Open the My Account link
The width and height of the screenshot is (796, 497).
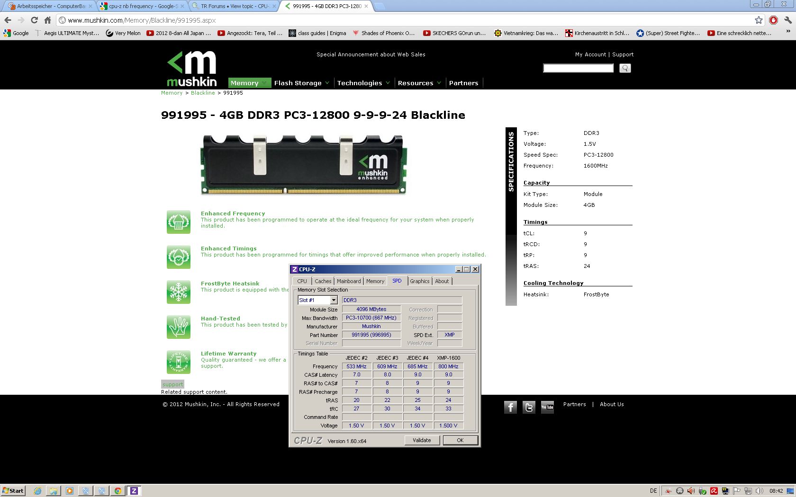(590, 54)
